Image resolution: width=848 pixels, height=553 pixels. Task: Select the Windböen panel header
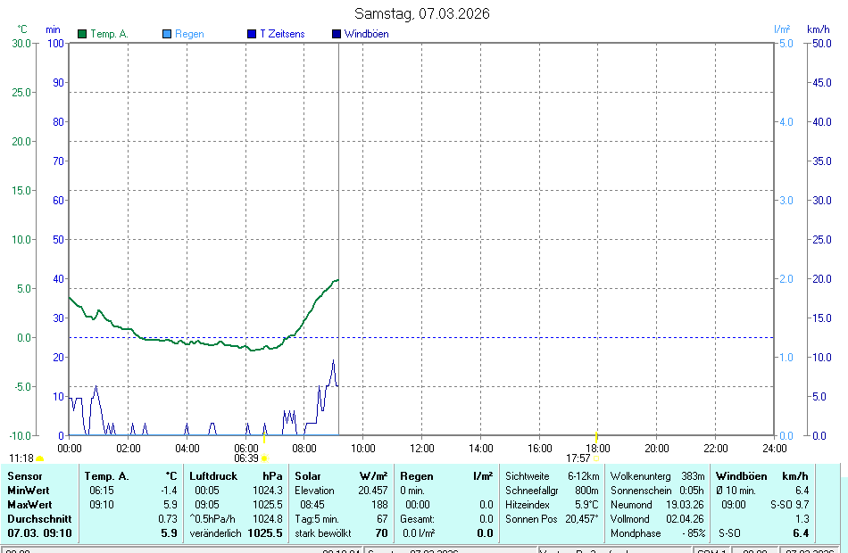[x=741, y=476]
